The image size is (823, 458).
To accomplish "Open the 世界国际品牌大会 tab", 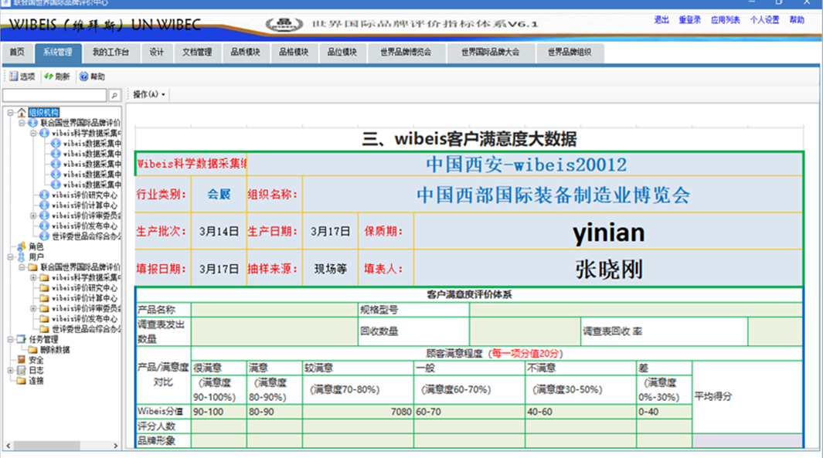I will pyautogui.click(x=491, y=53).
